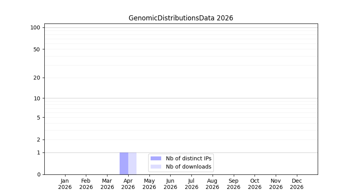Click the Oct 2026 axis label
The height and width of the screenshot is (196, 353).
click(x=255, y=184)
